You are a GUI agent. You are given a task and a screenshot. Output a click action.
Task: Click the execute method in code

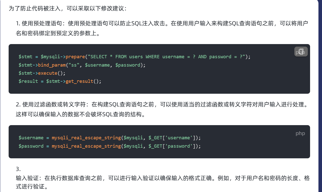point(48,73)
